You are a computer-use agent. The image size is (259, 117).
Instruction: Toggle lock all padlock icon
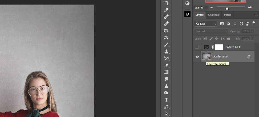[229, 39]
